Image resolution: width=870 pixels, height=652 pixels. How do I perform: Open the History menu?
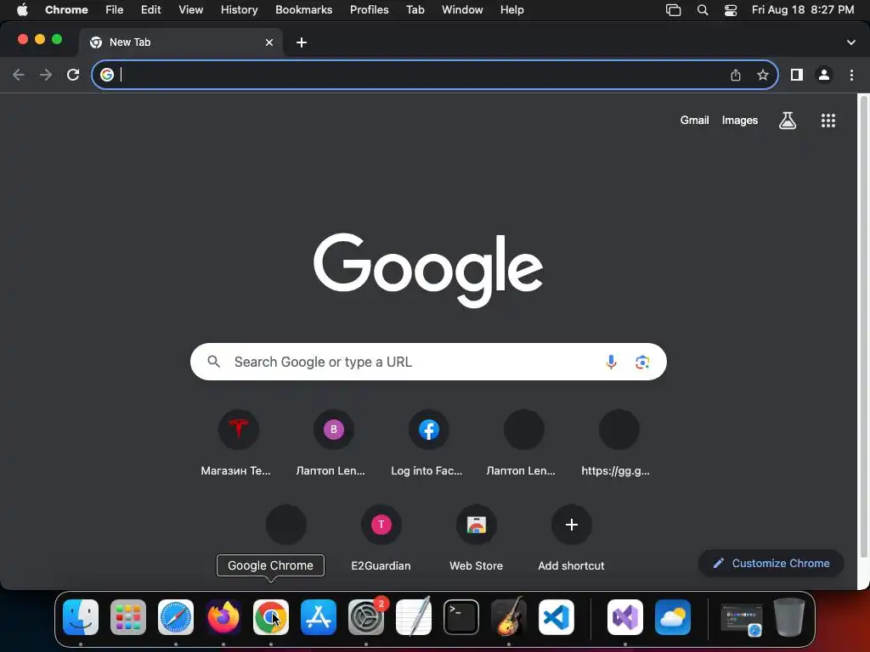pos(239,10)
